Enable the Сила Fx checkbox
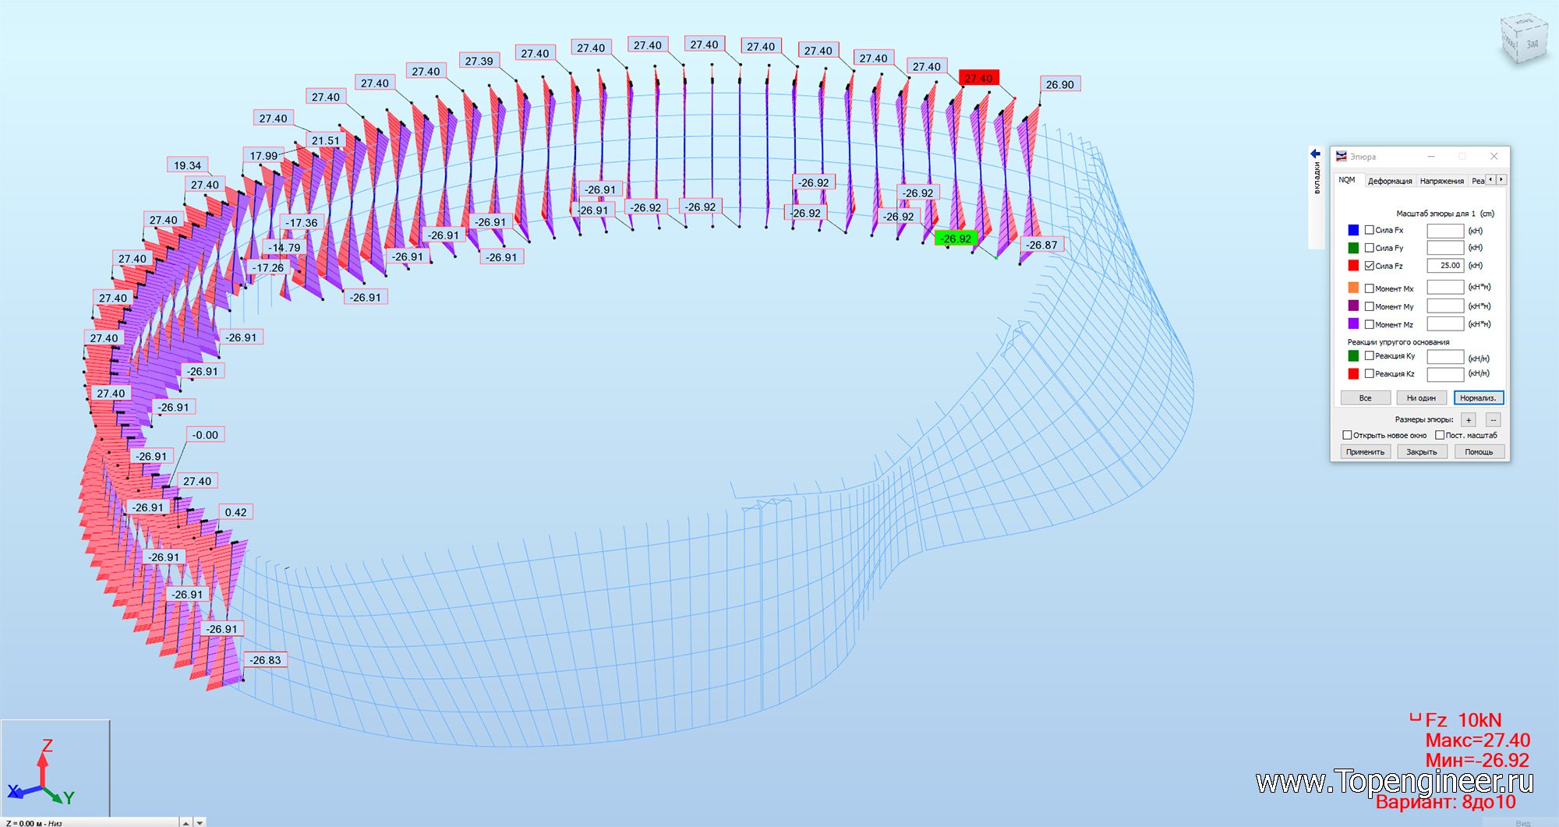The image size is (1559, 827). tap(1370, 230)
